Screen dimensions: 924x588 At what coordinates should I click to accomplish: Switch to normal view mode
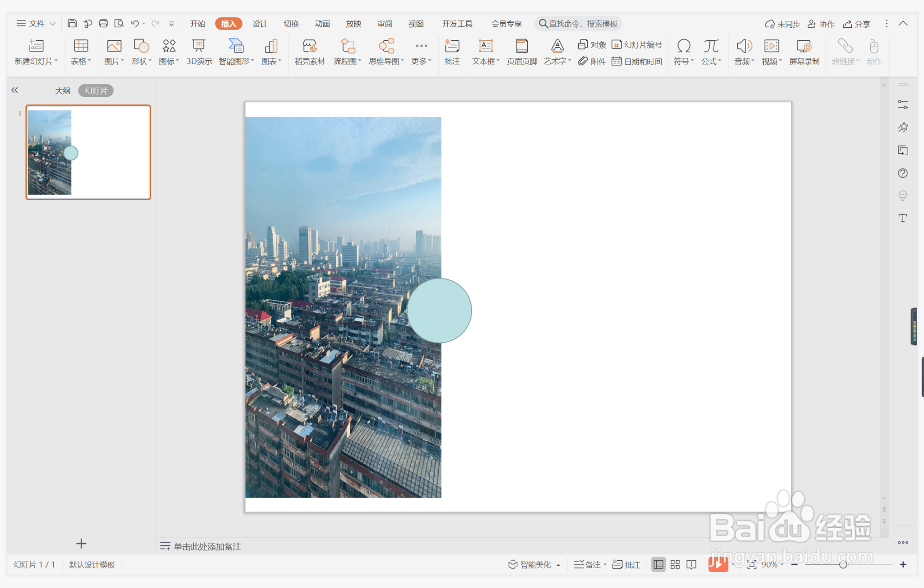tap(658, 564)
